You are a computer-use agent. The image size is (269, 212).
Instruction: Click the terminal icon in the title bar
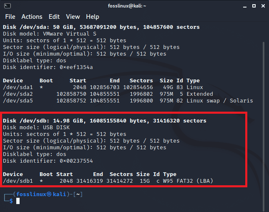point(8,6)
